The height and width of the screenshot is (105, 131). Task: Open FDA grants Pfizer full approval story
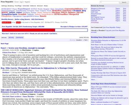[108, 56]
